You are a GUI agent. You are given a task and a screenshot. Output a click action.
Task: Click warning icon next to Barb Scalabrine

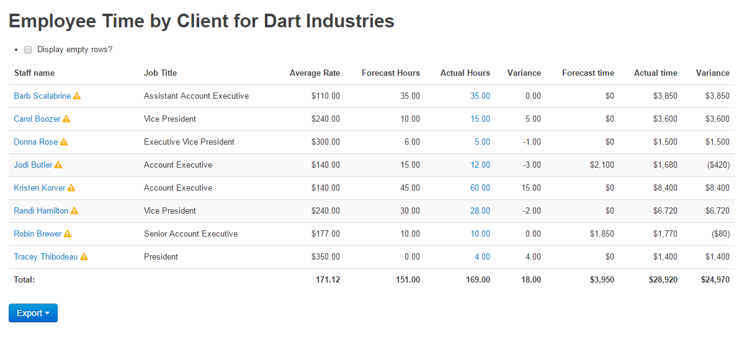click(77, 96)
